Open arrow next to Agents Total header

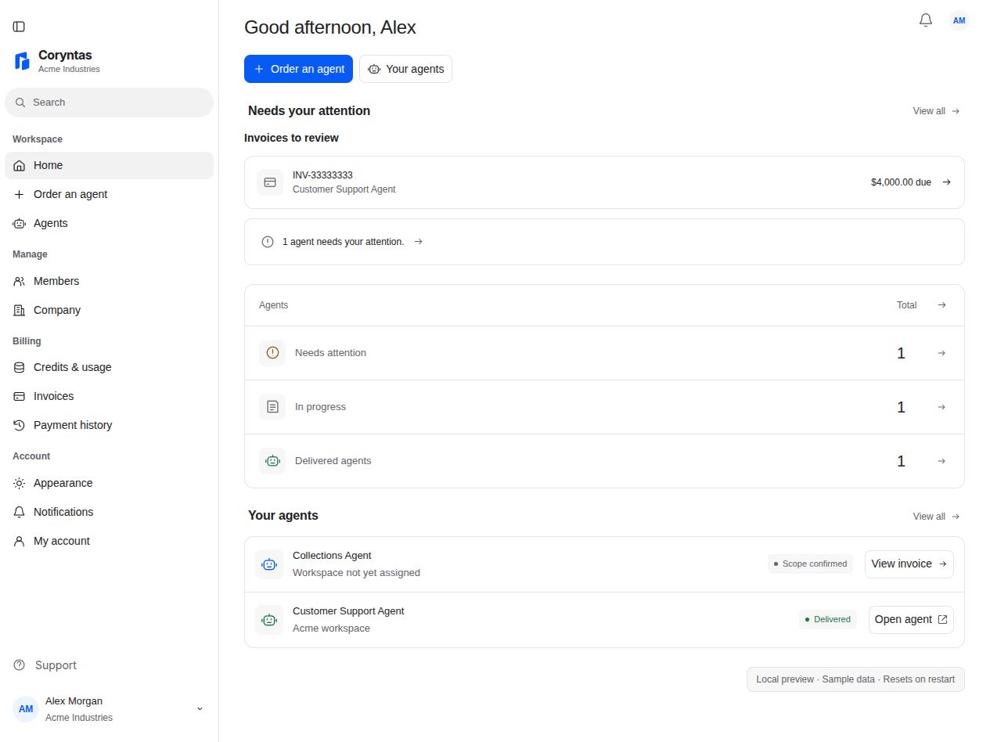[941, 305]
